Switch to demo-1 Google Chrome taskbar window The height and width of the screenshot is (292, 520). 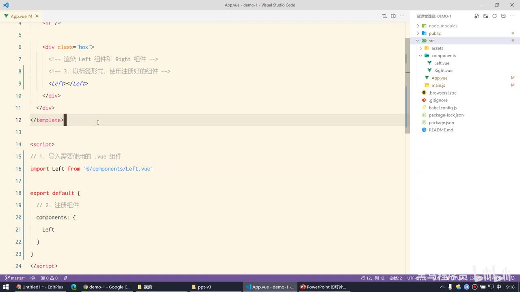click(107, 287)
